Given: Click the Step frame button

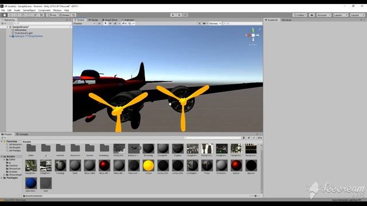Looking at the screenshot, I should [185, 15].
